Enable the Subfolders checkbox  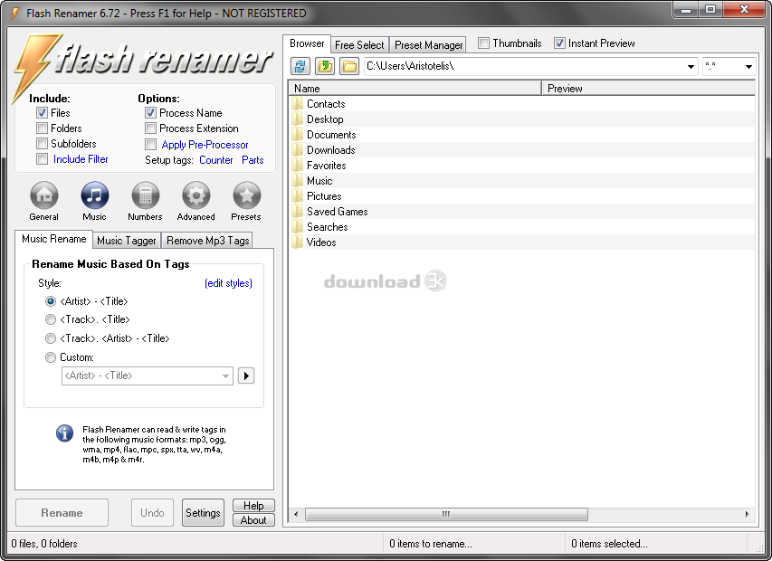(42, 144)
